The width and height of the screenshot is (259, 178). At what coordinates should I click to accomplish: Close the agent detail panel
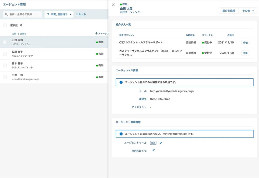point(113,5)
